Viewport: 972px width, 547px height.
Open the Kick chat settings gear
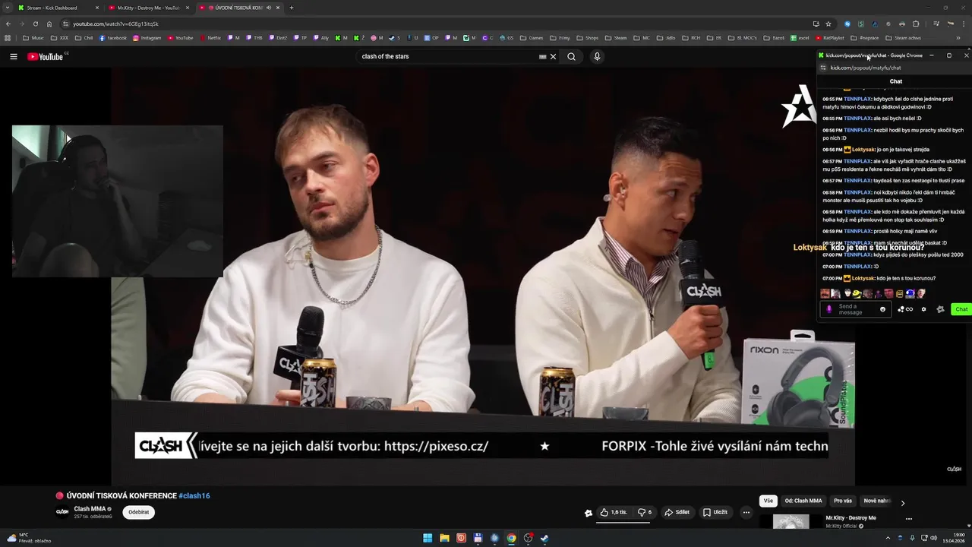[923, 309]
